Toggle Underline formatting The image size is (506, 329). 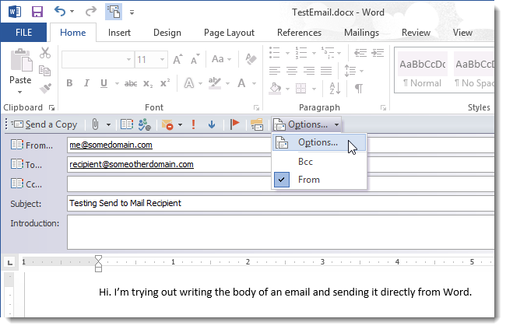coord(104,83)
